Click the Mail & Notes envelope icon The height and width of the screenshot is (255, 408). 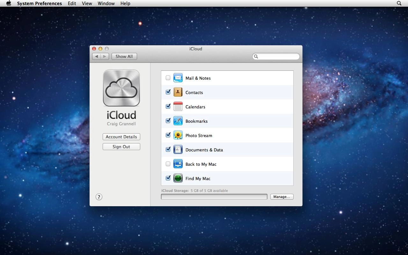(x=178, y=78)
